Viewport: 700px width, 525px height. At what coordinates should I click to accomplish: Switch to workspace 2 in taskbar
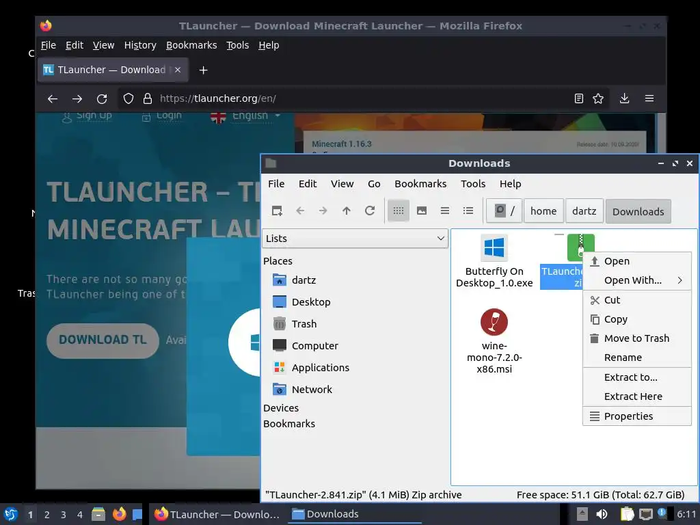pyautogui.click(x=47, y=515)
